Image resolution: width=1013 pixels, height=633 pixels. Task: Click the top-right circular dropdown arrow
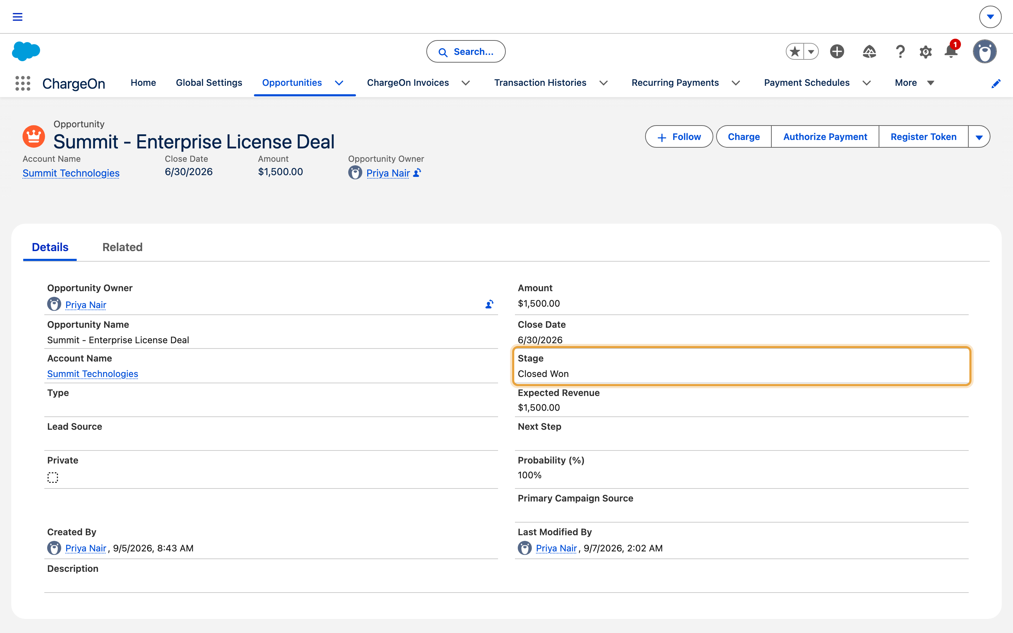pyautogui.click(x=990, y=17)
